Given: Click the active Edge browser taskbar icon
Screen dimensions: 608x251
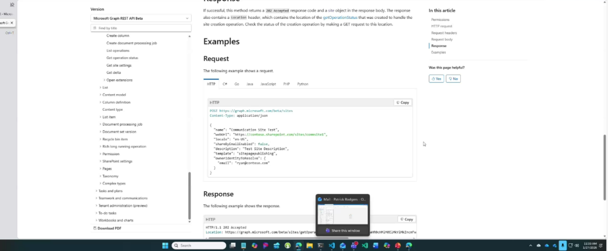Looking at the screenshot, I should [299, 246].
